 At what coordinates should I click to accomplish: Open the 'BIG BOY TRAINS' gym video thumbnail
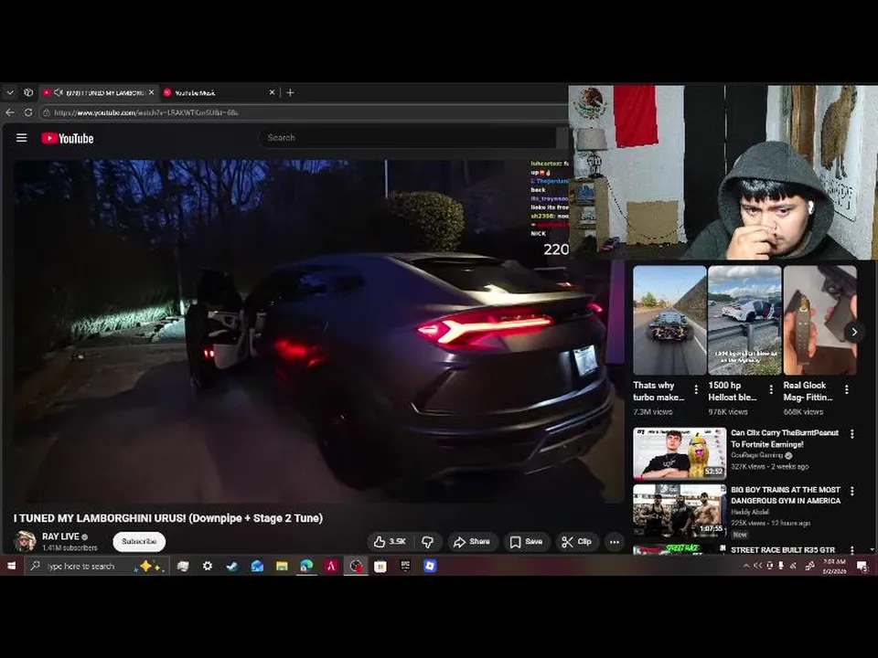[680, 510]
